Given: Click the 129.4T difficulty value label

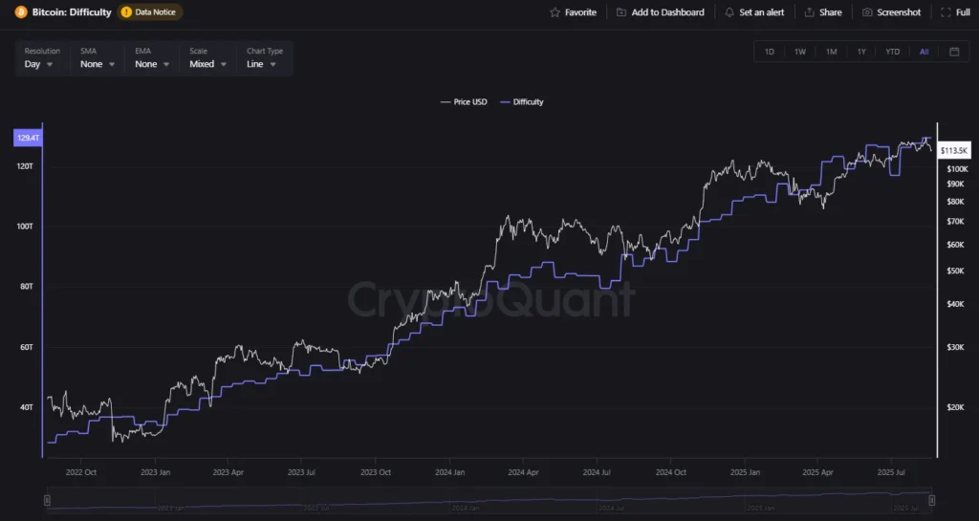Looking at the screenshot, I should click(x=28, y=138).
